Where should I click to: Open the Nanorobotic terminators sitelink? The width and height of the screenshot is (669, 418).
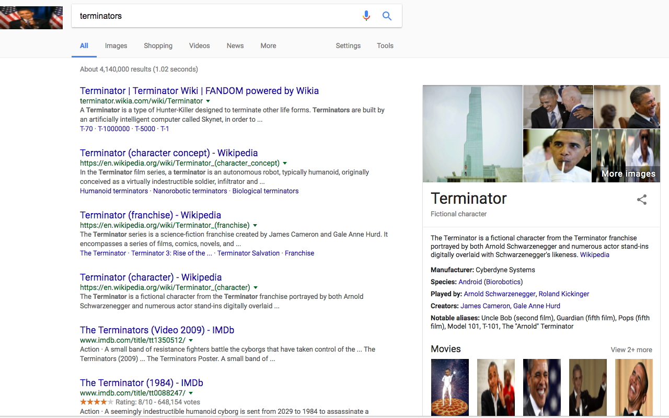(190, 191)
